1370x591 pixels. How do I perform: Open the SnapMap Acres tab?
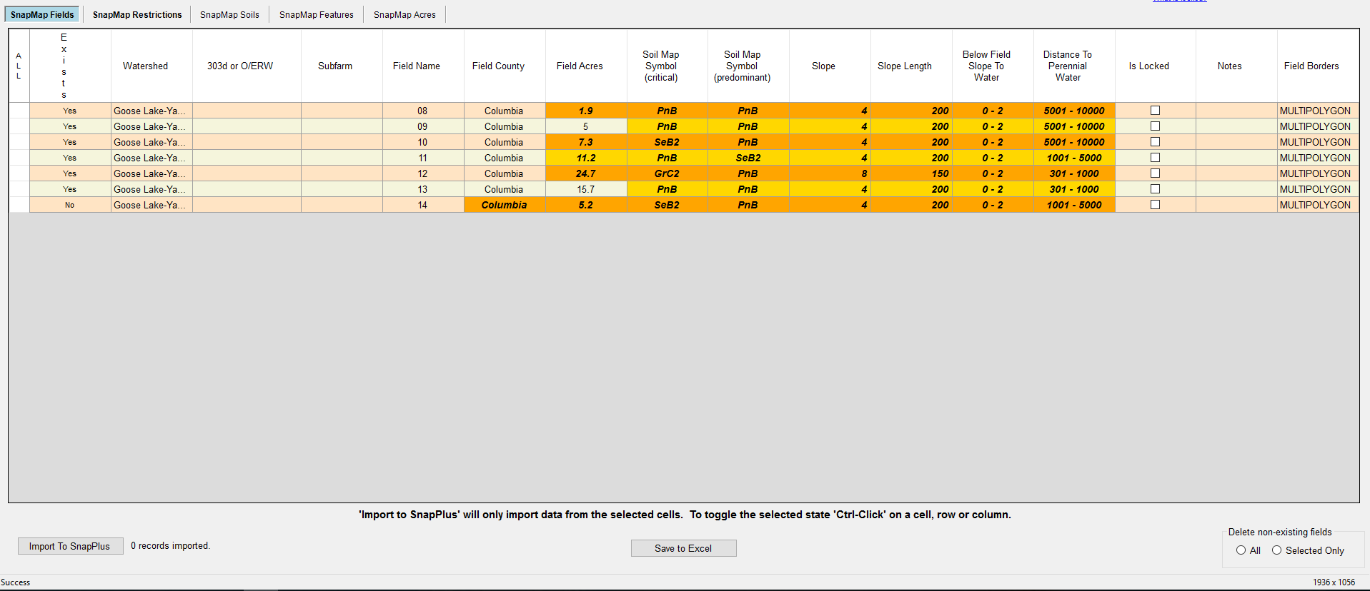pyautogui.click(x=404, y=14)
